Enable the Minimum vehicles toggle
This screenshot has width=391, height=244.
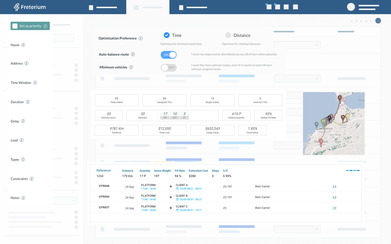168,67
